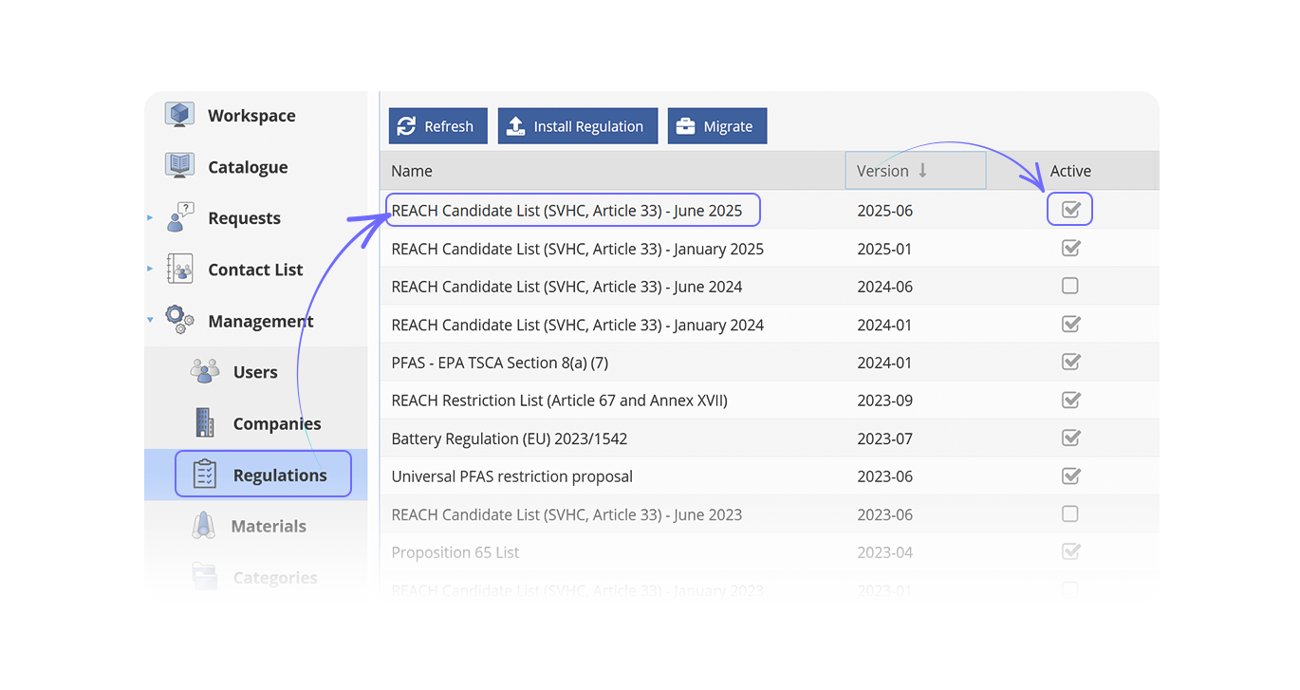Image resolution: width=1300 pixels, height=690 pixels.
Task: Click the Refresh button
Action: [x=437, y=125]
